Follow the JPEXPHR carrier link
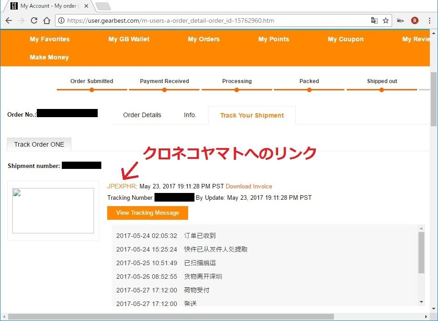Image resolution: width=438 pixels, height=321 pixels. (x=121, y=186)
